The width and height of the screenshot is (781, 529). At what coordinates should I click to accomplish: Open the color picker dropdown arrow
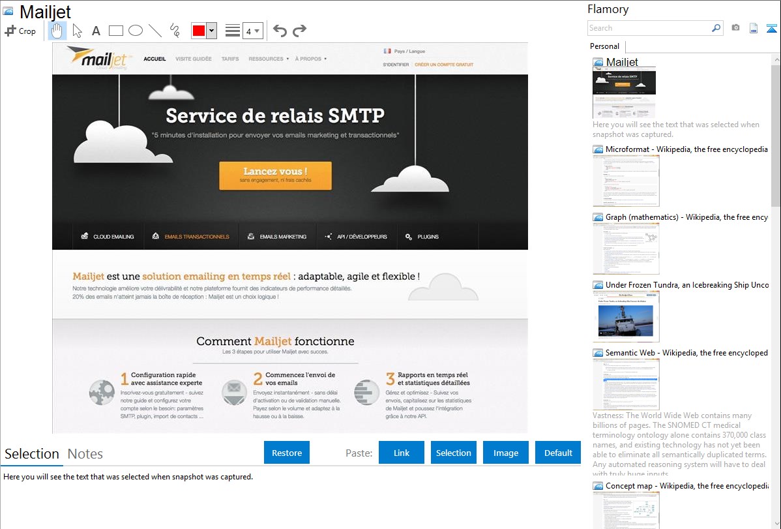211,31
